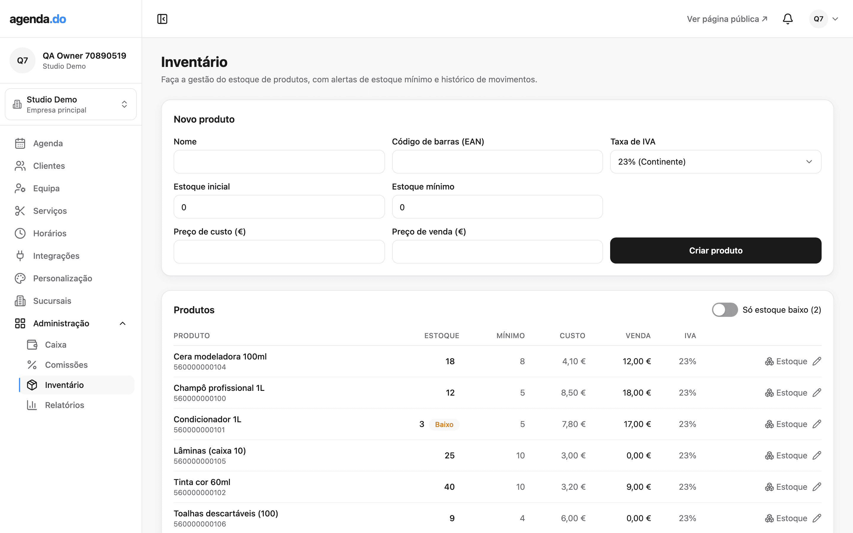The height and width of the screenshot is (533, 853).
Task: Click the Criar produto button
Action: click(x=716, y=251)
